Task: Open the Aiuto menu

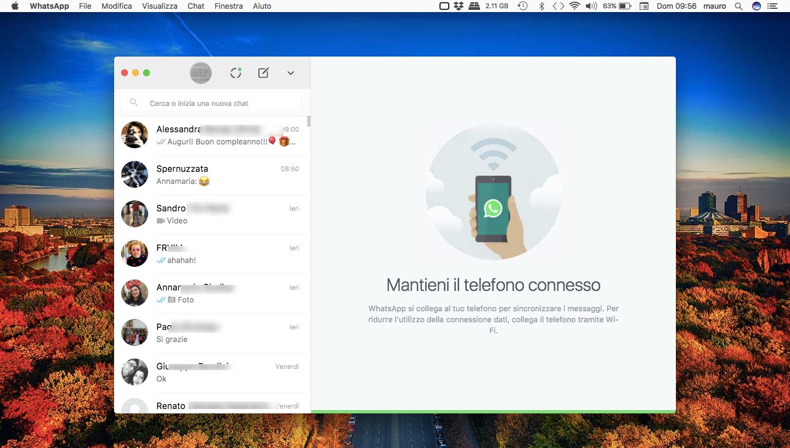Action: tap(262, 6)
